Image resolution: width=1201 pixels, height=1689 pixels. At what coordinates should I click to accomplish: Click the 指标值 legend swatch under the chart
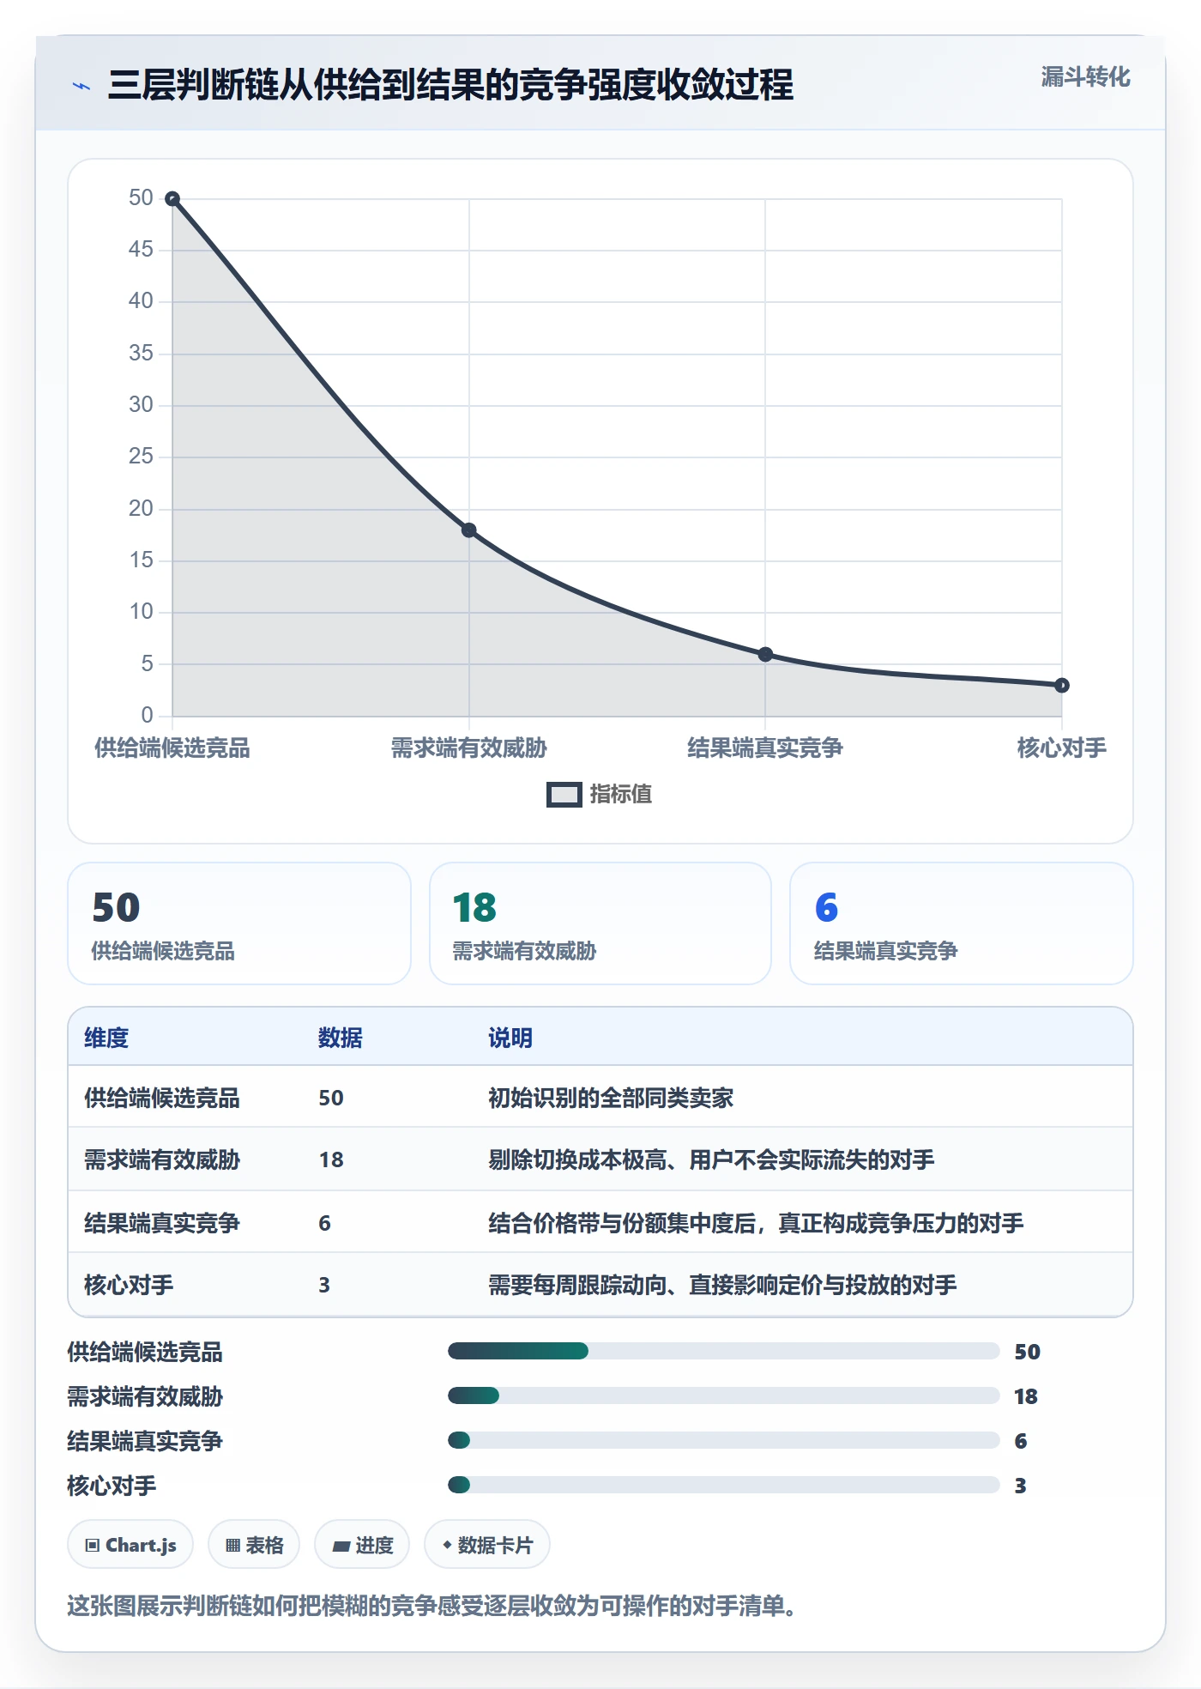[x=564, y=795]
